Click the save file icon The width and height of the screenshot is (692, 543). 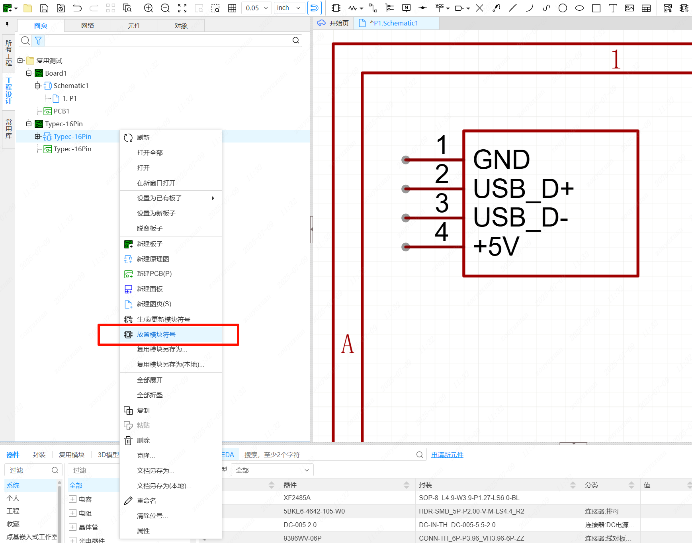coord(44,8)
